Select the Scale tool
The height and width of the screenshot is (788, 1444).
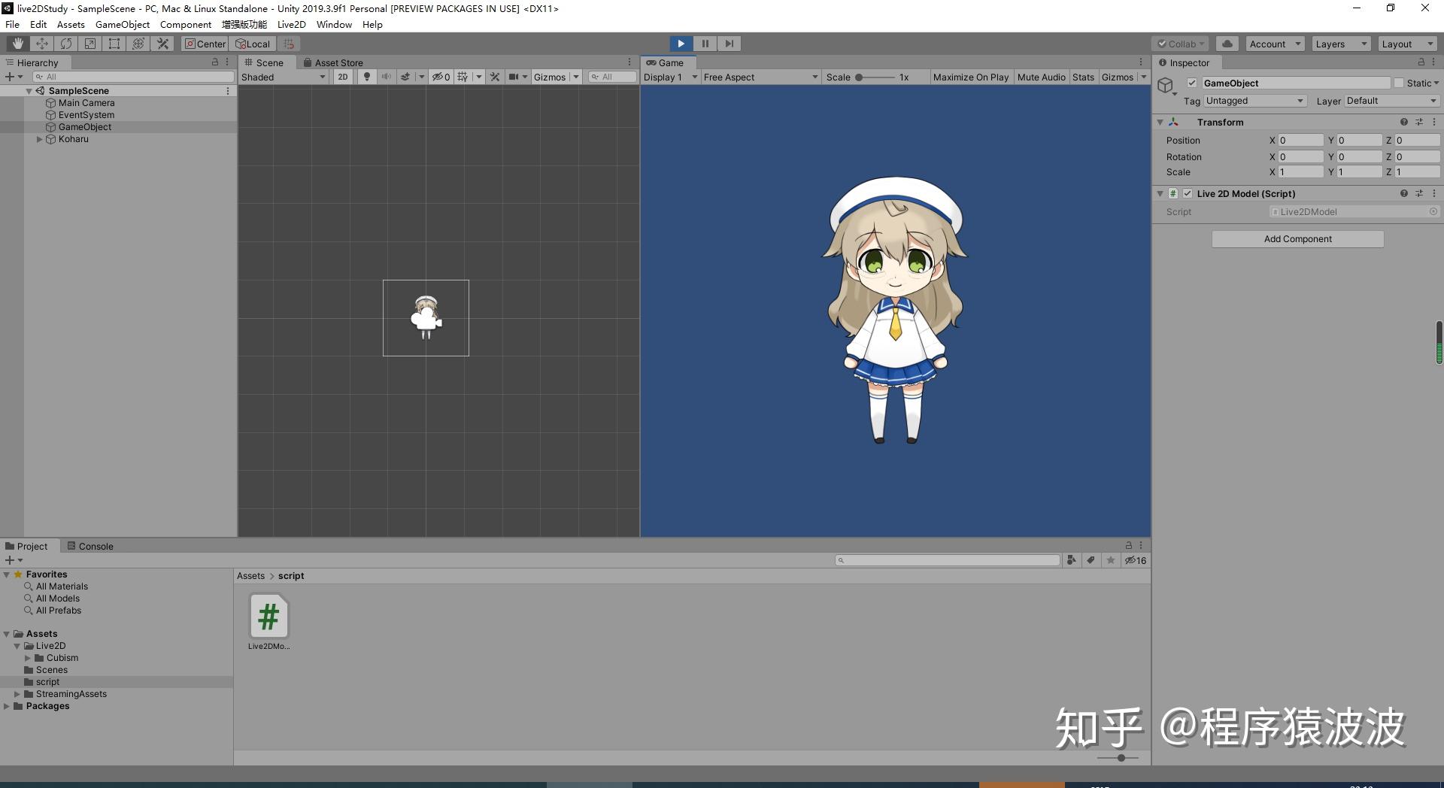(x=90, y=43)
